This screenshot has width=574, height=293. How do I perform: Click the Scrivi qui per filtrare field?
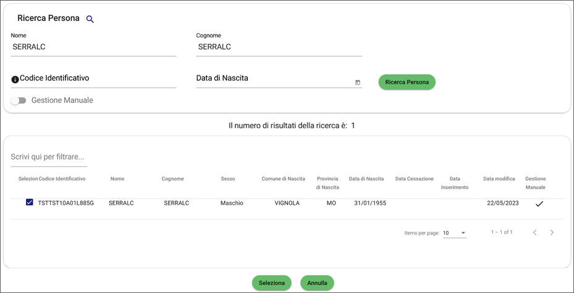(49, 157)
